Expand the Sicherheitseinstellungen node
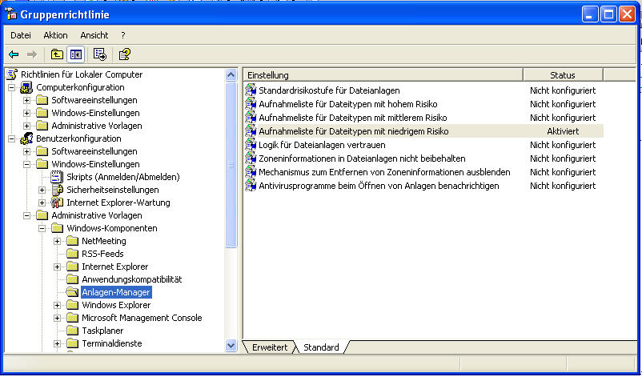Screen dimensions: 642x377 42,190
